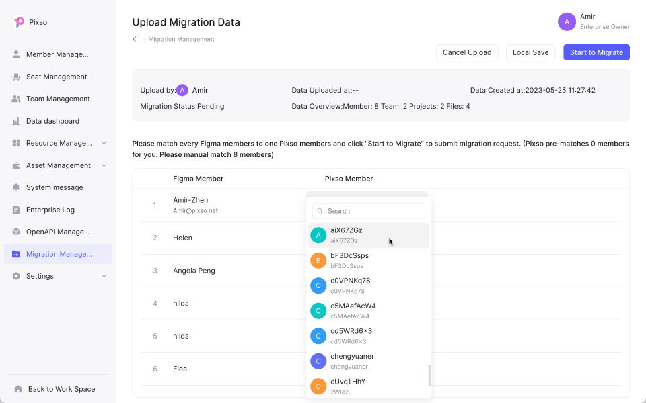
Task: Click the Migration Management breadcrumb link
Action: click(181, 39)
